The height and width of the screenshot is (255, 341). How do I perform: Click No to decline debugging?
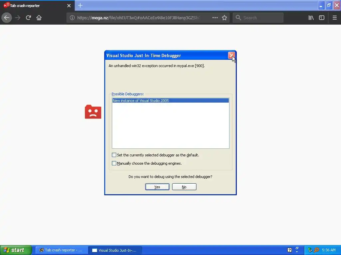184,187
